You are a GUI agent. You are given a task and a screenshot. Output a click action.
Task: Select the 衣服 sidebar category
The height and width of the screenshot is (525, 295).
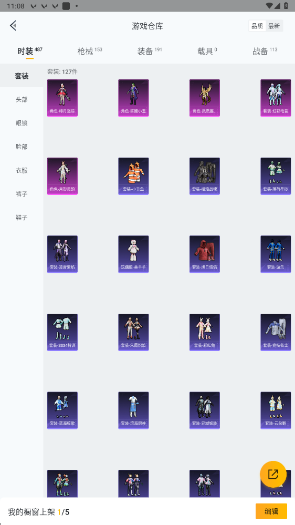(x=22, y=170)
